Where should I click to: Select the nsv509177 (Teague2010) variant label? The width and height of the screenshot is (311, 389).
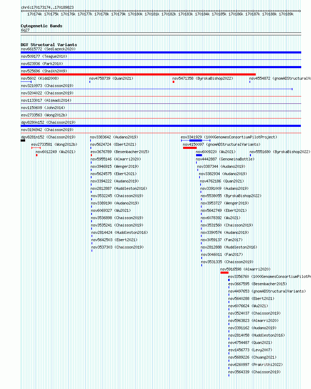coord(44,56)
